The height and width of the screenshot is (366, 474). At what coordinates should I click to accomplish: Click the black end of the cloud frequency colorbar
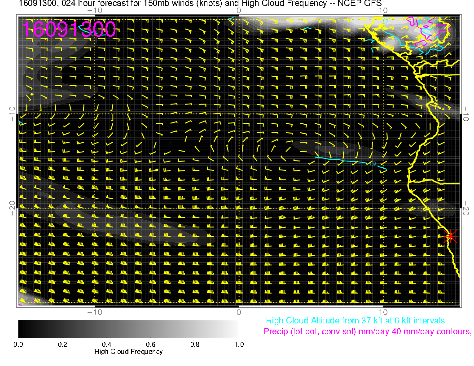click(23, 328)
